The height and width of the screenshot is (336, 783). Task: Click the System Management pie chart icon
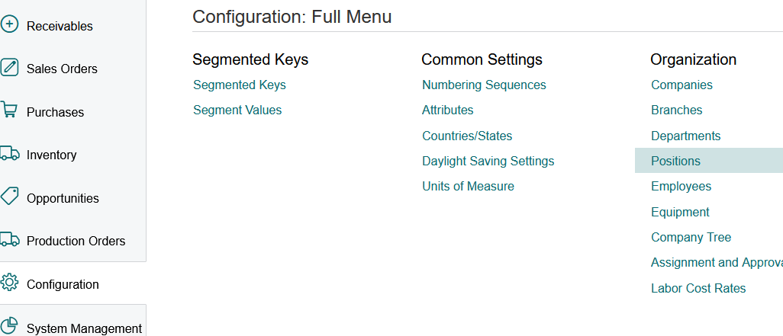9,326
